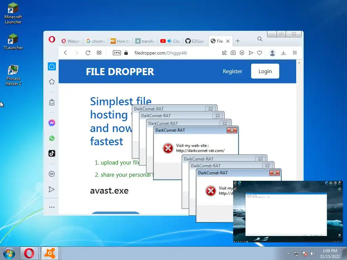This screenshot has height=260, width=347.
Task: Open Minecraft Launcher desktop shortcut
Action: tap(13, 13)
